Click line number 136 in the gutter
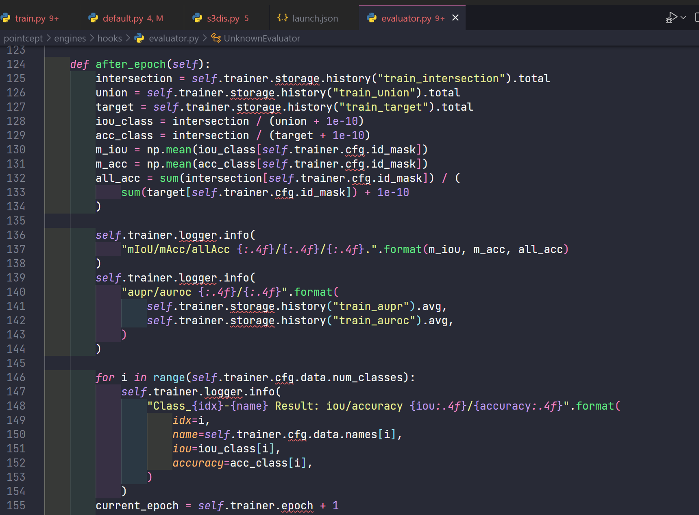 [16, 235]
